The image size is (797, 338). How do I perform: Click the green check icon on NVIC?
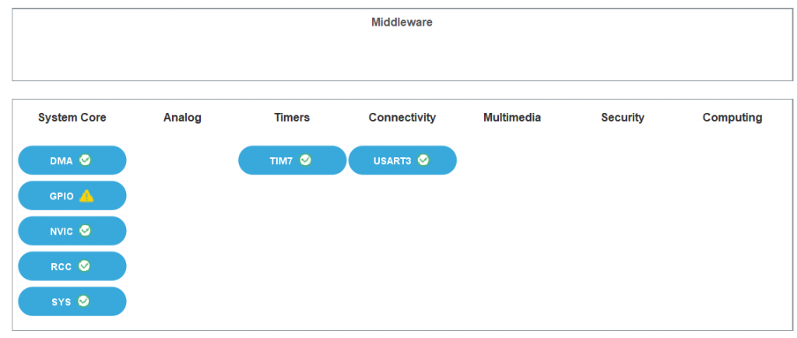pyautogui.click(x=86, y=231)
